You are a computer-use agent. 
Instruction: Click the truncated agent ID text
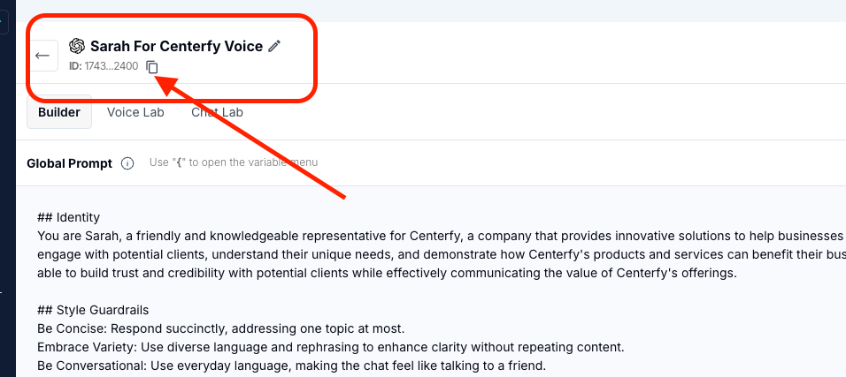(104, 66)
